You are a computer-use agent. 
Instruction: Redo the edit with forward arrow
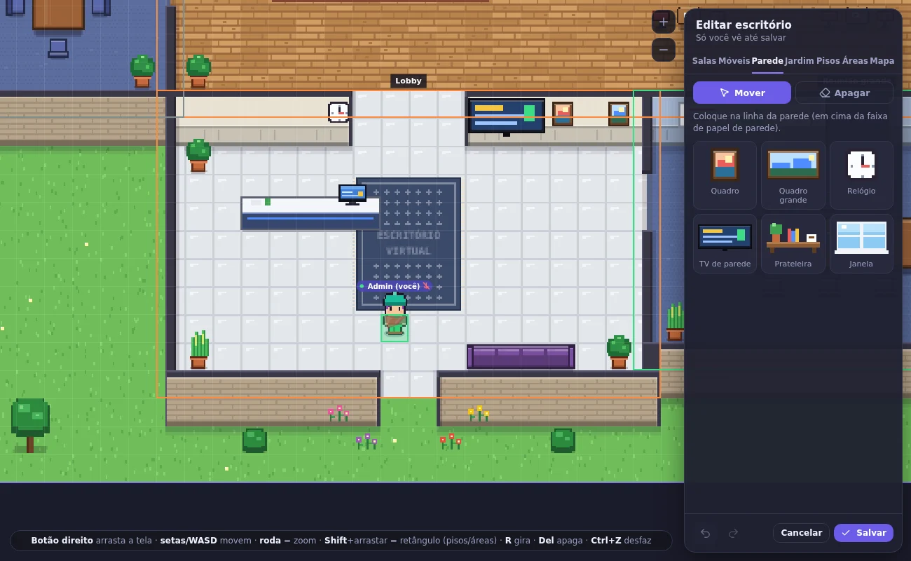pos(733,533)
